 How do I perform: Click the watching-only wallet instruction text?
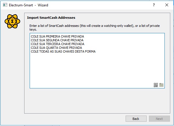[x=94, y=27]
